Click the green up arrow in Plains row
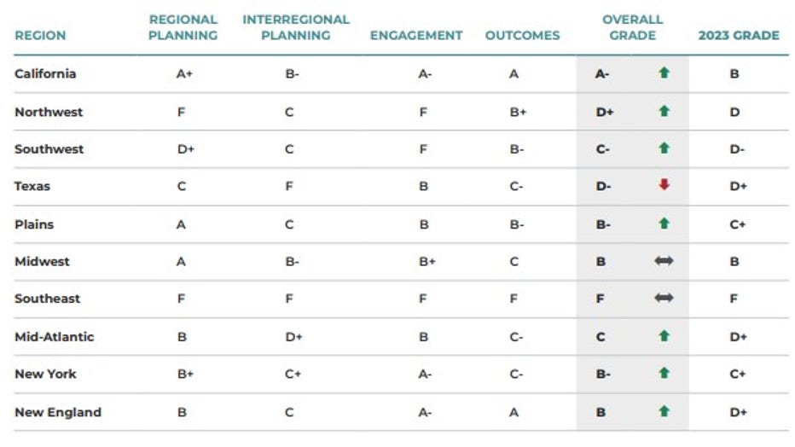795x447 pixels. [664, 224]
